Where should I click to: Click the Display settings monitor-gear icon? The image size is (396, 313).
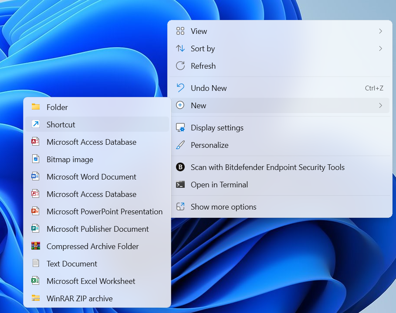(x=180, y=127)
